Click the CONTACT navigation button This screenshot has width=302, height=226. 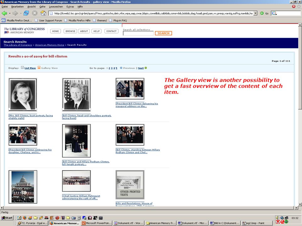click(111, 31)
